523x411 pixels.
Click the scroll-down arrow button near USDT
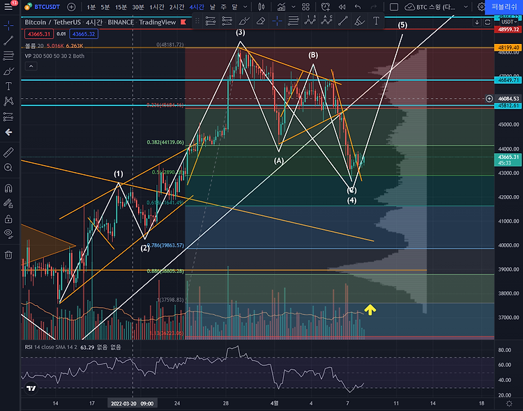477,22
